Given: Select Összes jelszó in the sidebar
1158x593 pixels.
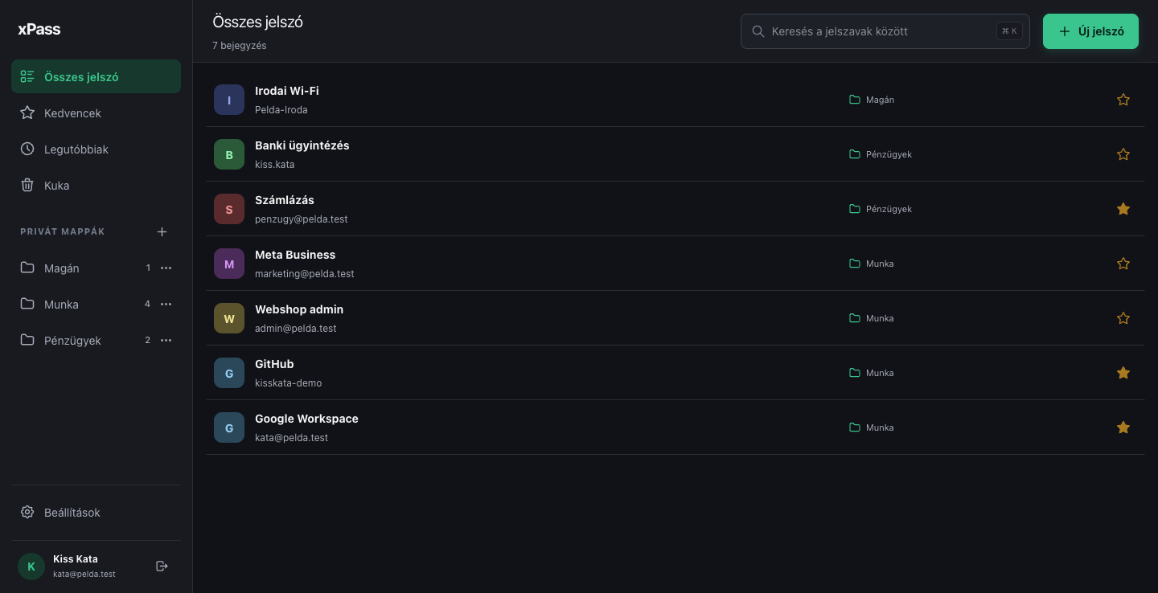Looking at the screenshot, I should point(96,76).
